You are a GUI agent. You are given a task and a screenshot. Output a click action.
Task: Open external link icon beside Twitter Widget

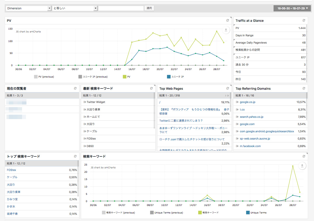coord(85,102)
